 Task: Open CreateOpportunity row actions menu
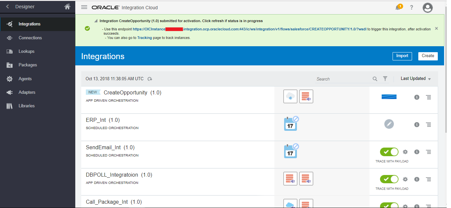[x=429, y=97]
